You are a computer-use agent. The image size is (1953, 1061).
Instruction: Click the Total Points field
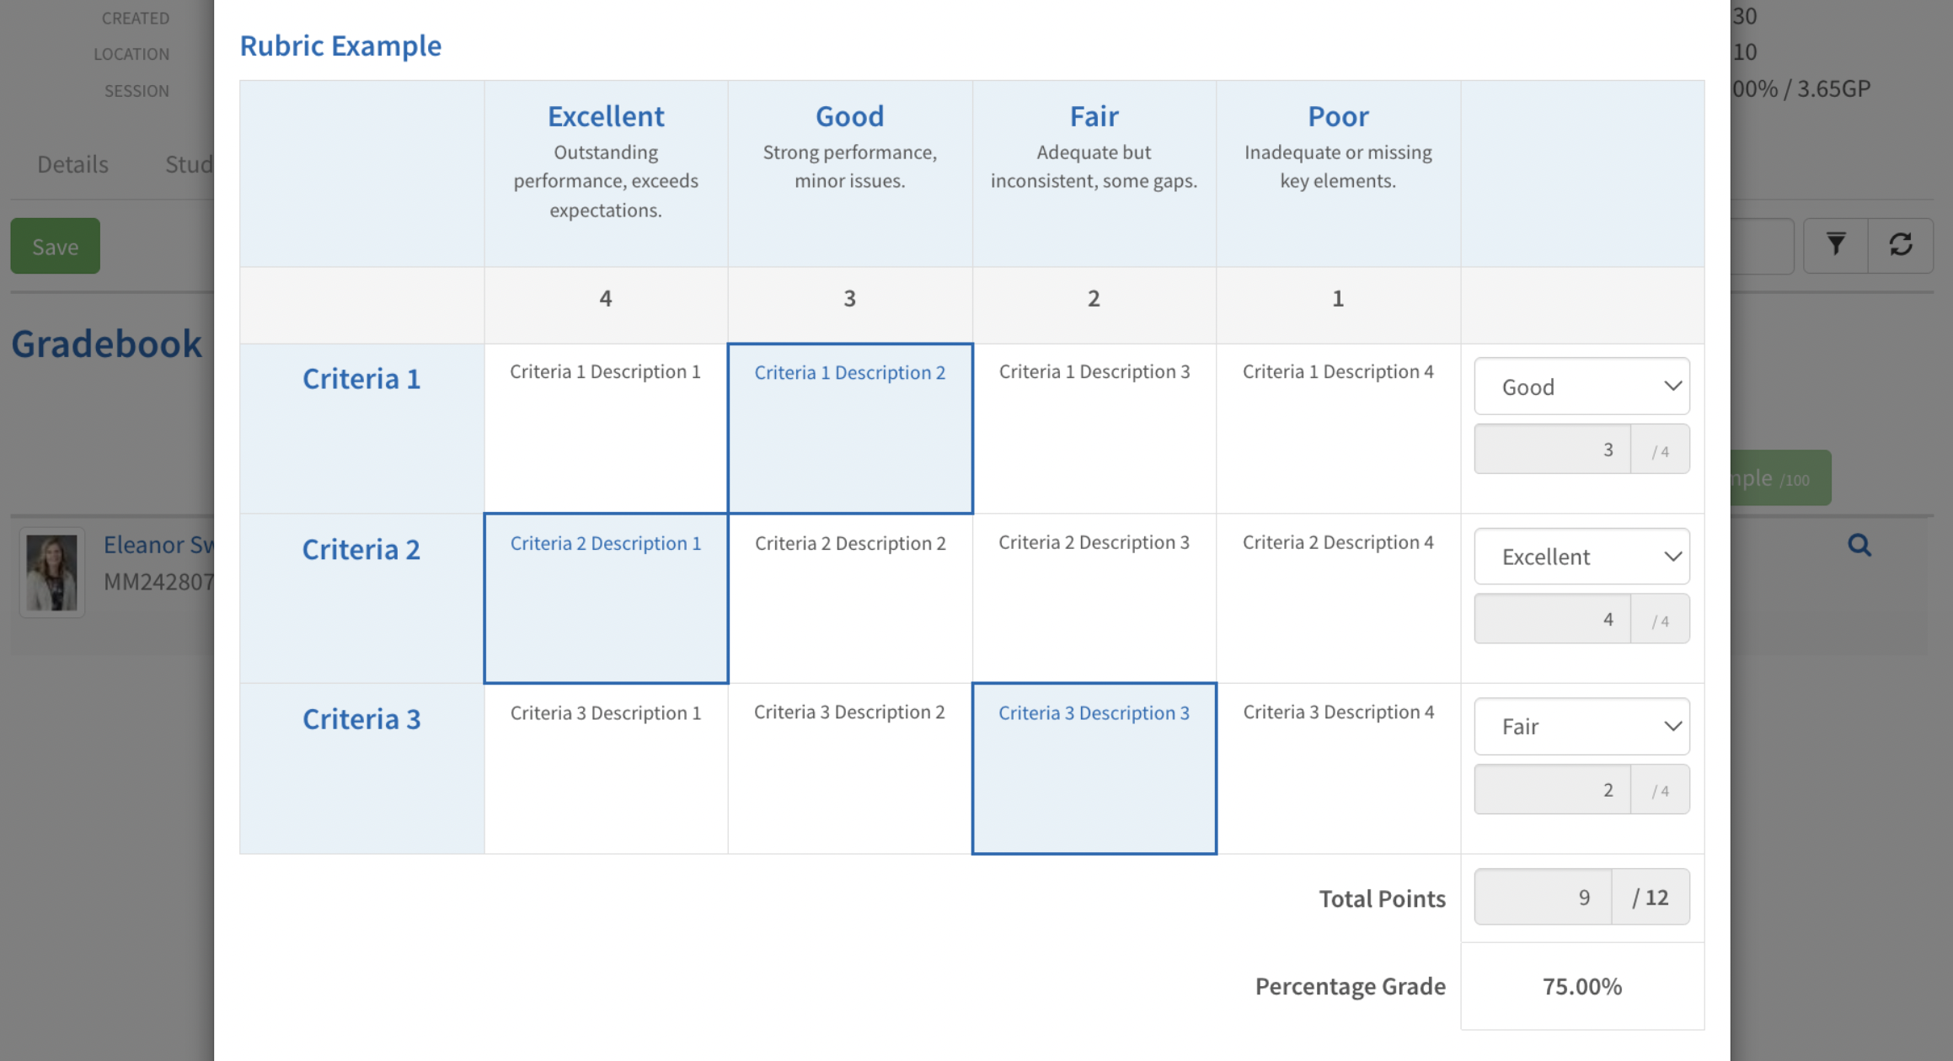click(x=1544, y=898)
